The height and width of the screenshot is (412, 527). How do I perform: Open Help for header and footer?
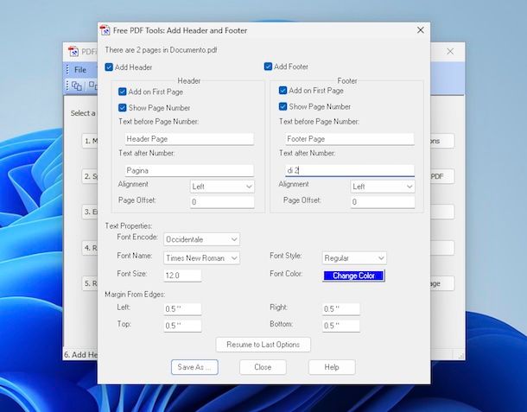(332, 367)
